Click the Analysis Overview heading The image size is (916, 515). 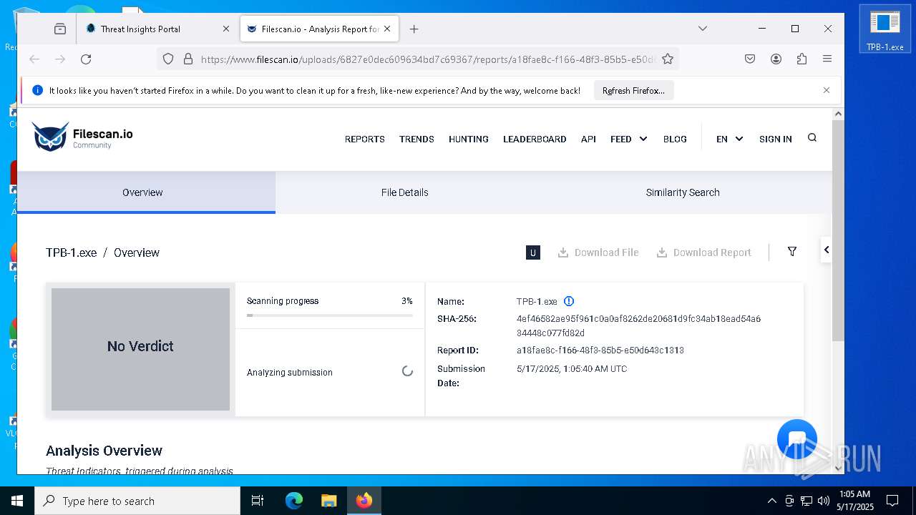(104, 451)
